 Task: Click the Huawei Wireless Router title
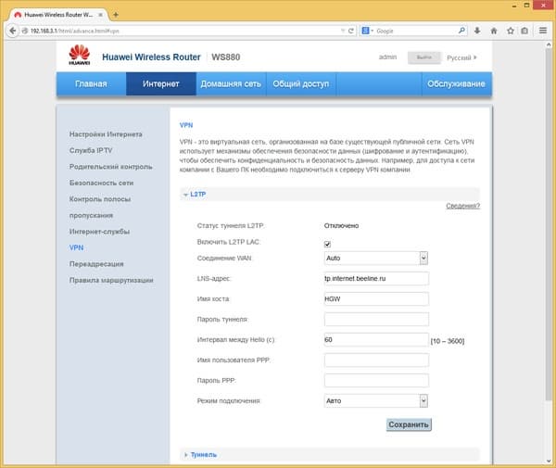[x=151, y=57]
